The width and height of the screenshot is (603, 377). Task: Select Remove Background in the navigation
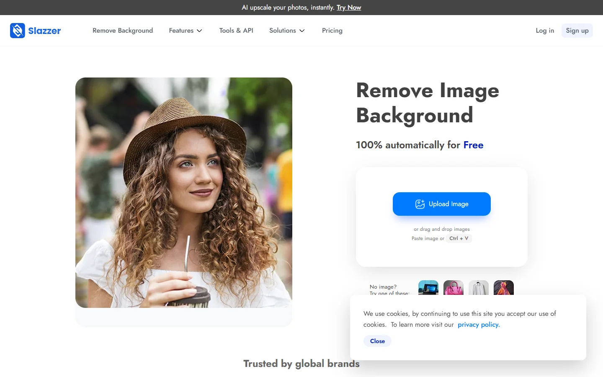pos(123,30)
